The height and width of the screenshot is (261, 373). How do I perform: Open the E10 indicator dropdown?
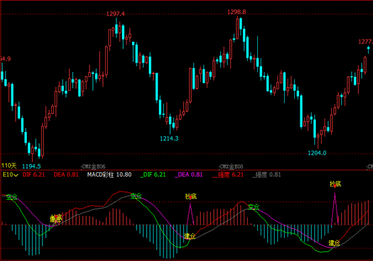[x=10, y=175]
